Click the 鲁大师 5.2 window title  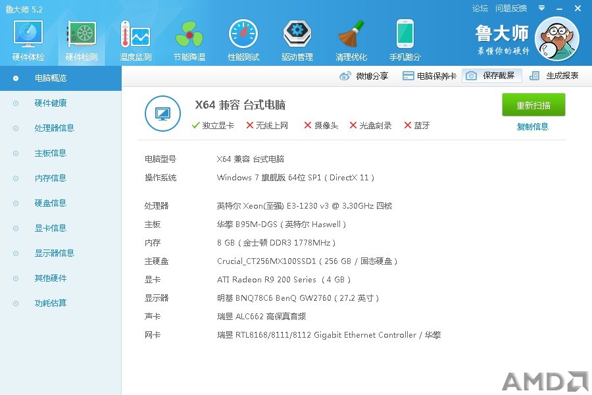click(x=24, y=9)
